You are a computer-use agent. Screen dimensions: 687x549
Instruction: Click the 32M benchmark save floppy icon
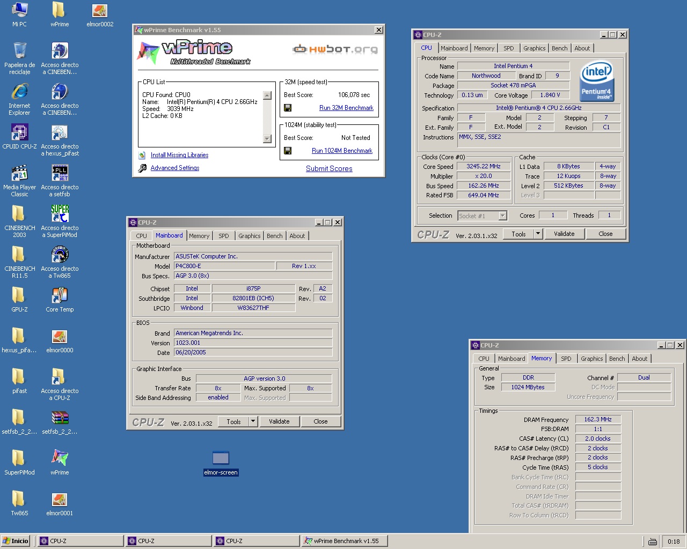click(288, 108)
